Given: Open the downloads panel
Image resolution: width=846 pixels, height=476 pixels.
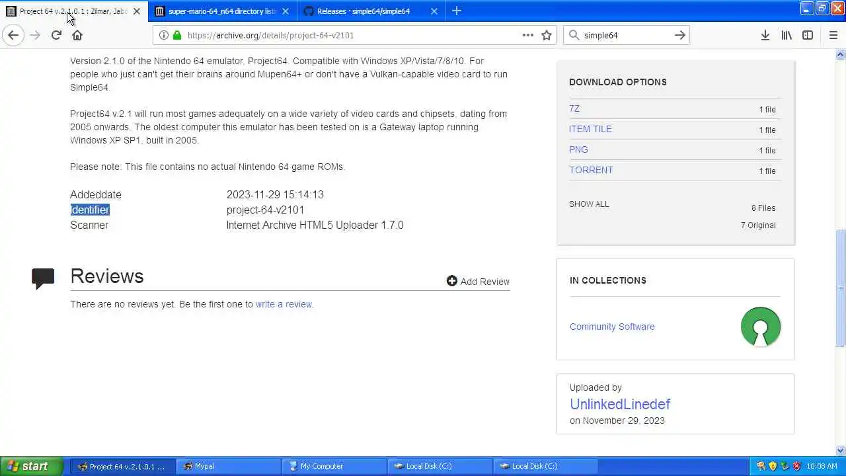Looking at the screenshot, I should pyautogui.click(x=765, y=35).
